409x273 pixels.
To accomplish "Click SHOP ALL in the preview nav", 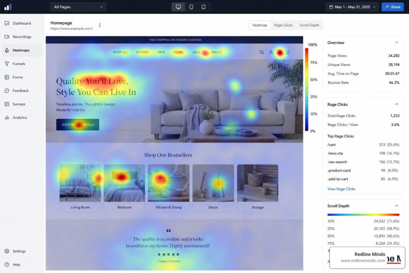I will pos(120,52).
